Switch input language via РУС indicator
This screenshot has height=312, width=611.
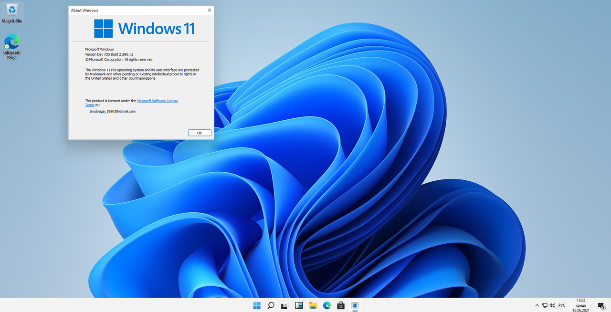click(562, 305)
